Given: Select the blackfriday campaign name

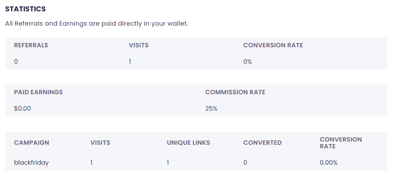Looking at the screenshot, I should [x=31, y=163].
